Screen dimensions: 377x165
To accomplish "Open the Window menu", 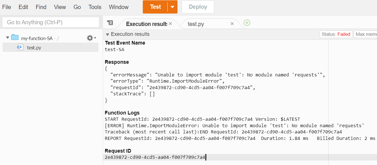I will [x=118, y=7].
